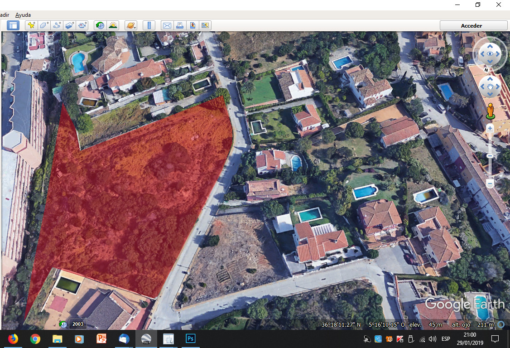This screenshot has height=348, width=510.
Task: Record a tour with camera icon
Action: [82, 25]
